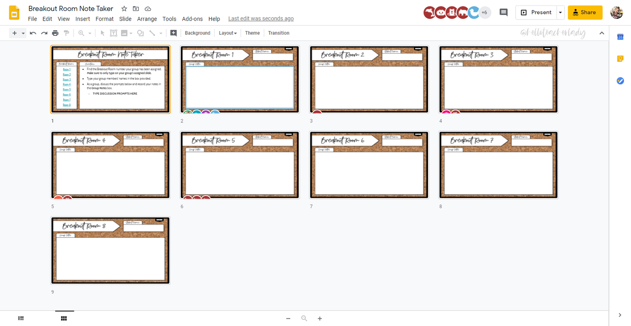
Task: Select the Text box tool
Action: pos(114,33)
